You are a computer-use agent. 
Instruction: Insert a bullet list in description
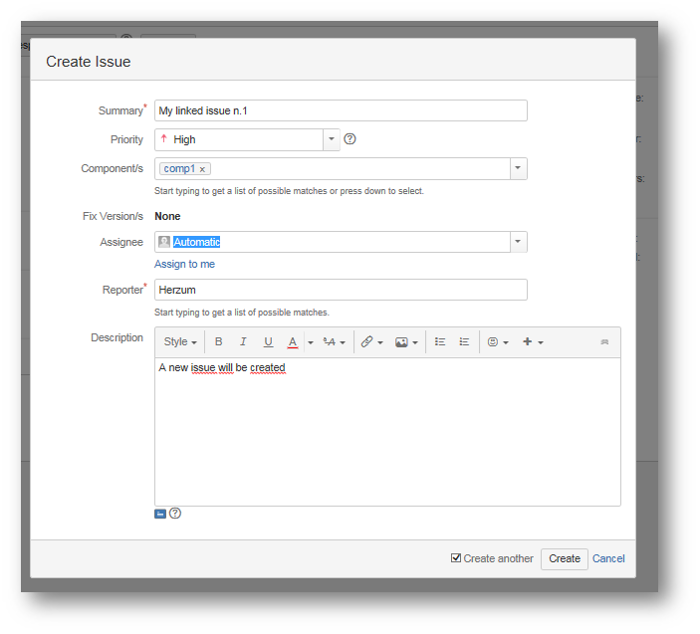tap(440, 342)
